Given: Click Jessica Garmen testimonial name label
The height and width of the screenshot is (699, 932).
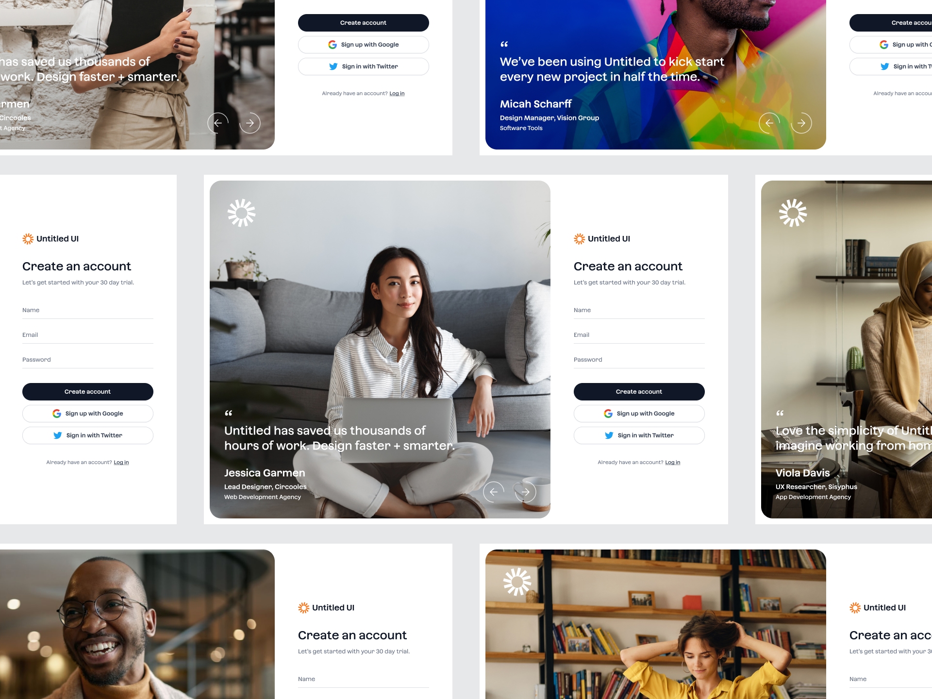Looking at the screenshot, I should coord(264,473).
